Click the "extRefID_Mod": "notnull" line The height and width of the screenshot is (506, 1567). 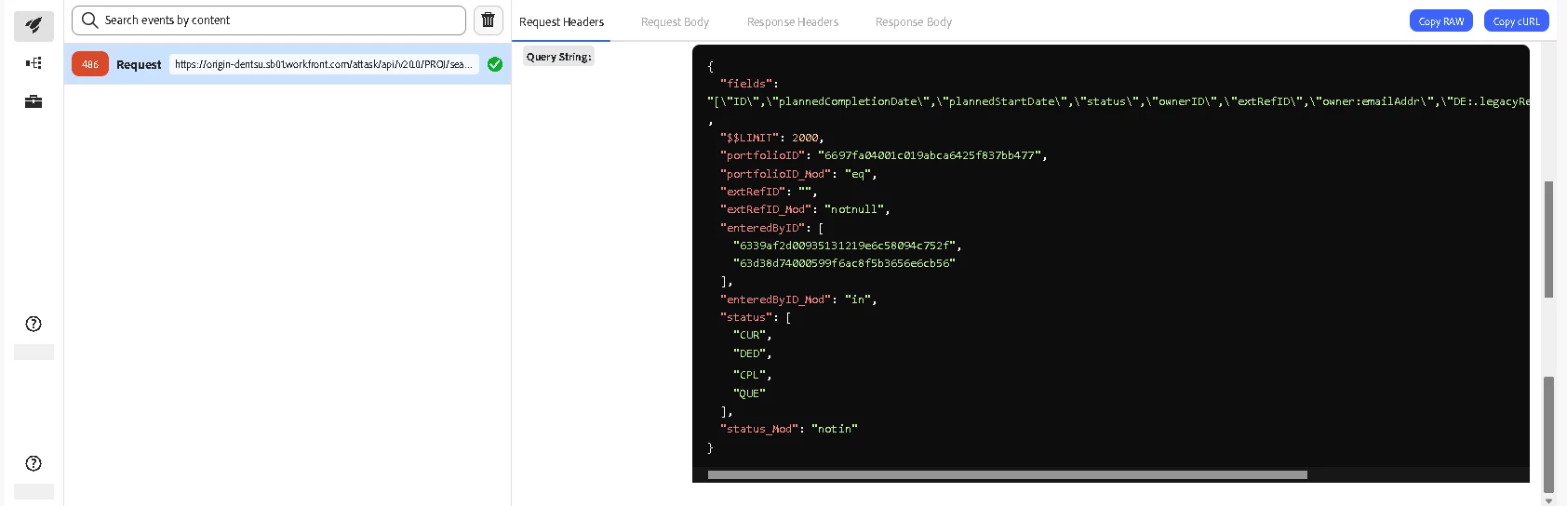click(804, 209)
